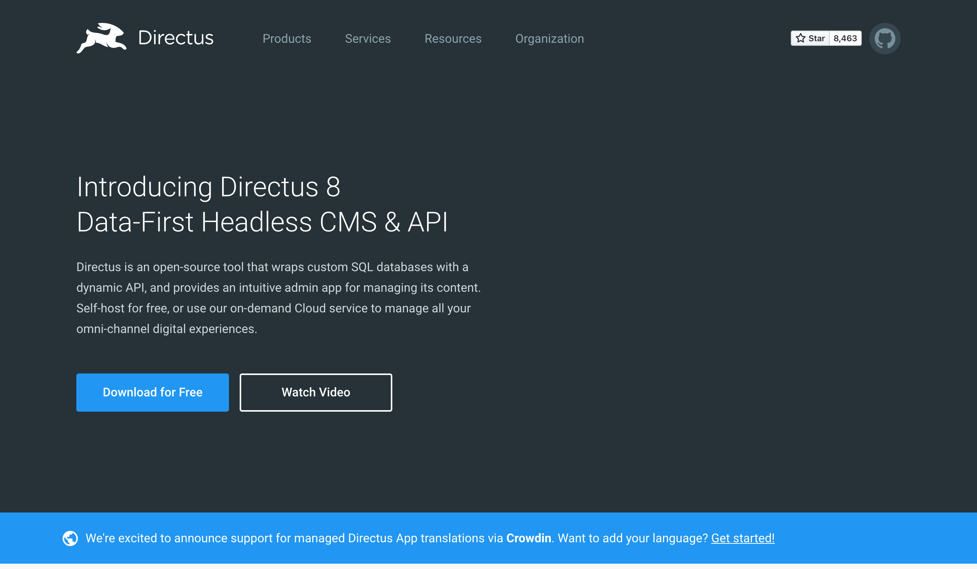977x569 pixels.
Task: Click the bold Crowdin text
Action: coord(529,538)
